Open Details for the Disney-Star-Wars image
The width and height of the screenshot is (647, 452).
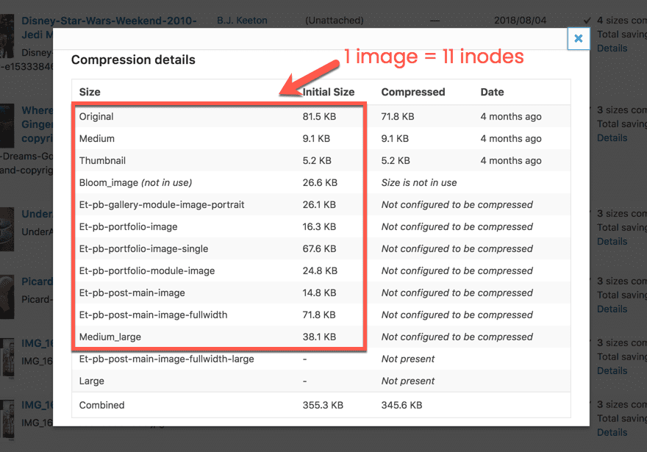(612, 48)
